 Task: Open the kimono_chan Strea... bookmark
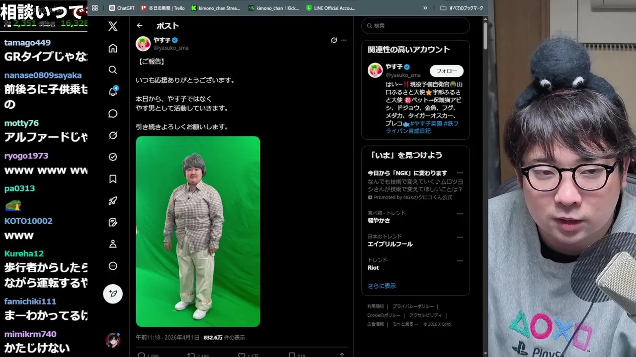(x=215, y=8)
